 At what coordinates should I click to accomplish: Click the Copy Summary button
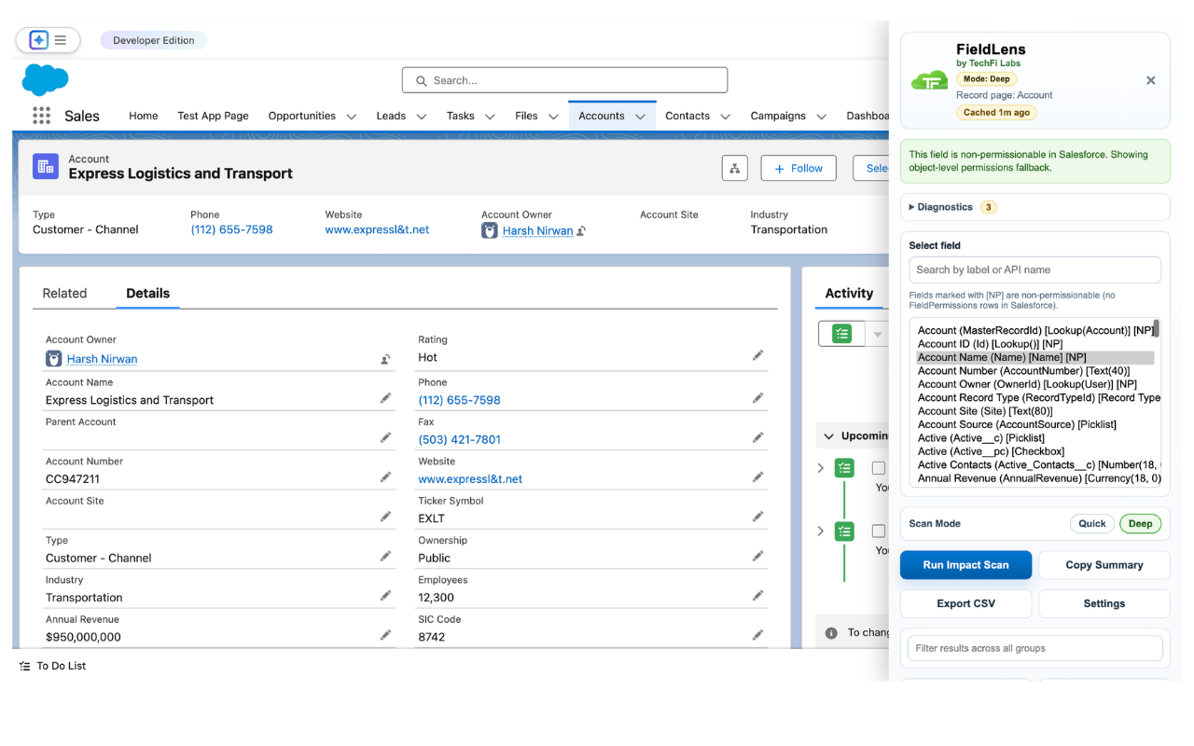pyautogui.click(x=1104, y=565)
